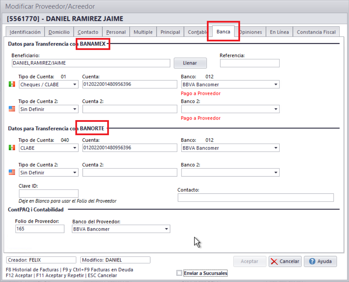Switch to the Identificación tab
Image resolution: width=349 pixels, height=282 pixels.
[x=25, y=32]
